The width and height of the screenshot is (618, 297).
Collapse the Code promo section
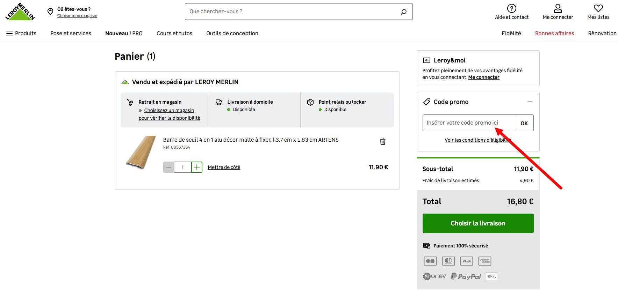click(x=530, y=102)
